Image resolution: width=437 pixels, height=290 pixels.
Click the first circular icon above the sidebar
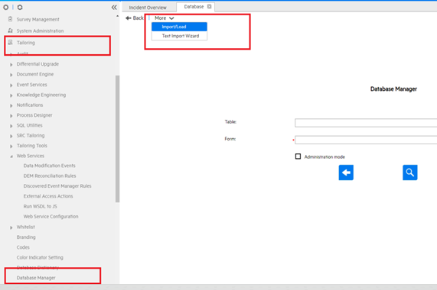pyautogui.click(x=6, y=7)
